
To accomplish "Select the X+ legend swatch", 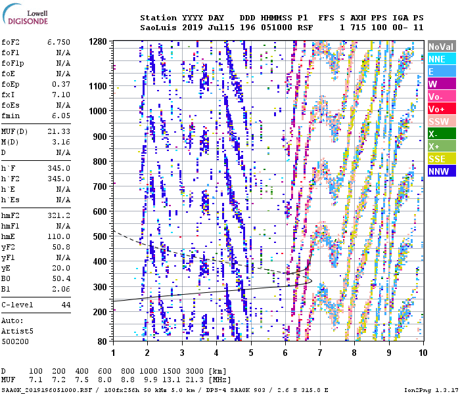I will point(442,146).
